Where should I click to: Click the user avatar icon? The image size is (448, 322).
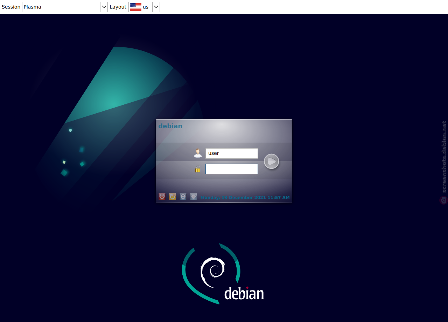tap(198, 153)
